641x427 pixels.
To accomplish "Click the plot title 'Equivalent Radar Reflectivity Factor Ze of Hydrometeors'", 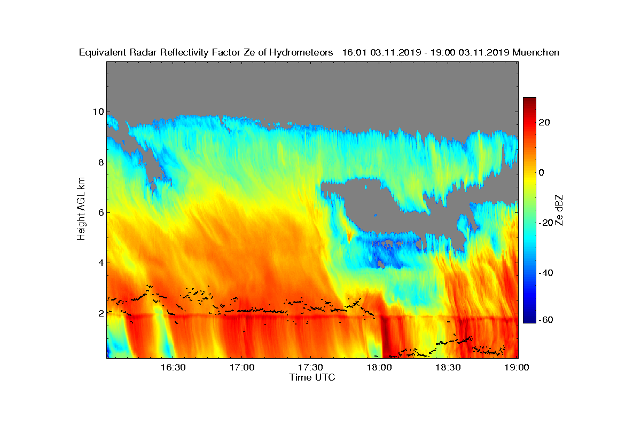I will pos(206,52).
